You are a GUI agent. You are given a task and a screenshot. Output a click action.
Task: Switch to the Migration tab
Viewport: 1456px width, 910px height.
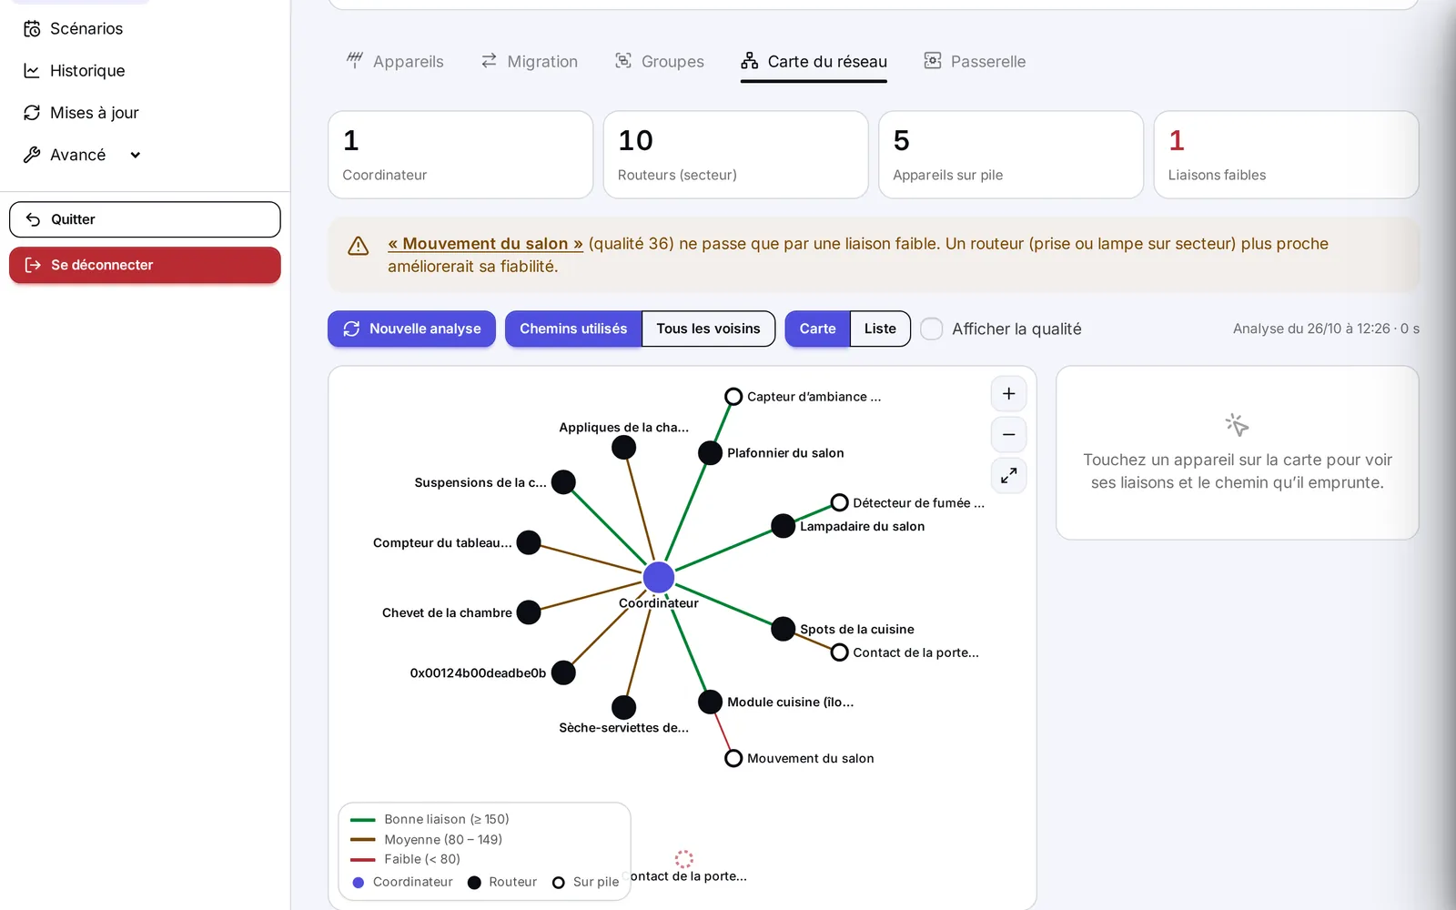tap(529, 62)
